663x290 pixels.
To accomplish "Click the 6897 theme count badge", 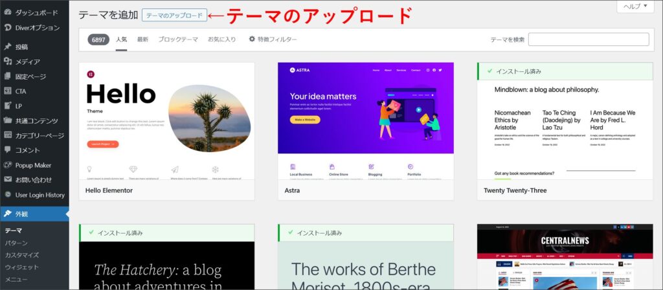I will (x=98, y=39).
